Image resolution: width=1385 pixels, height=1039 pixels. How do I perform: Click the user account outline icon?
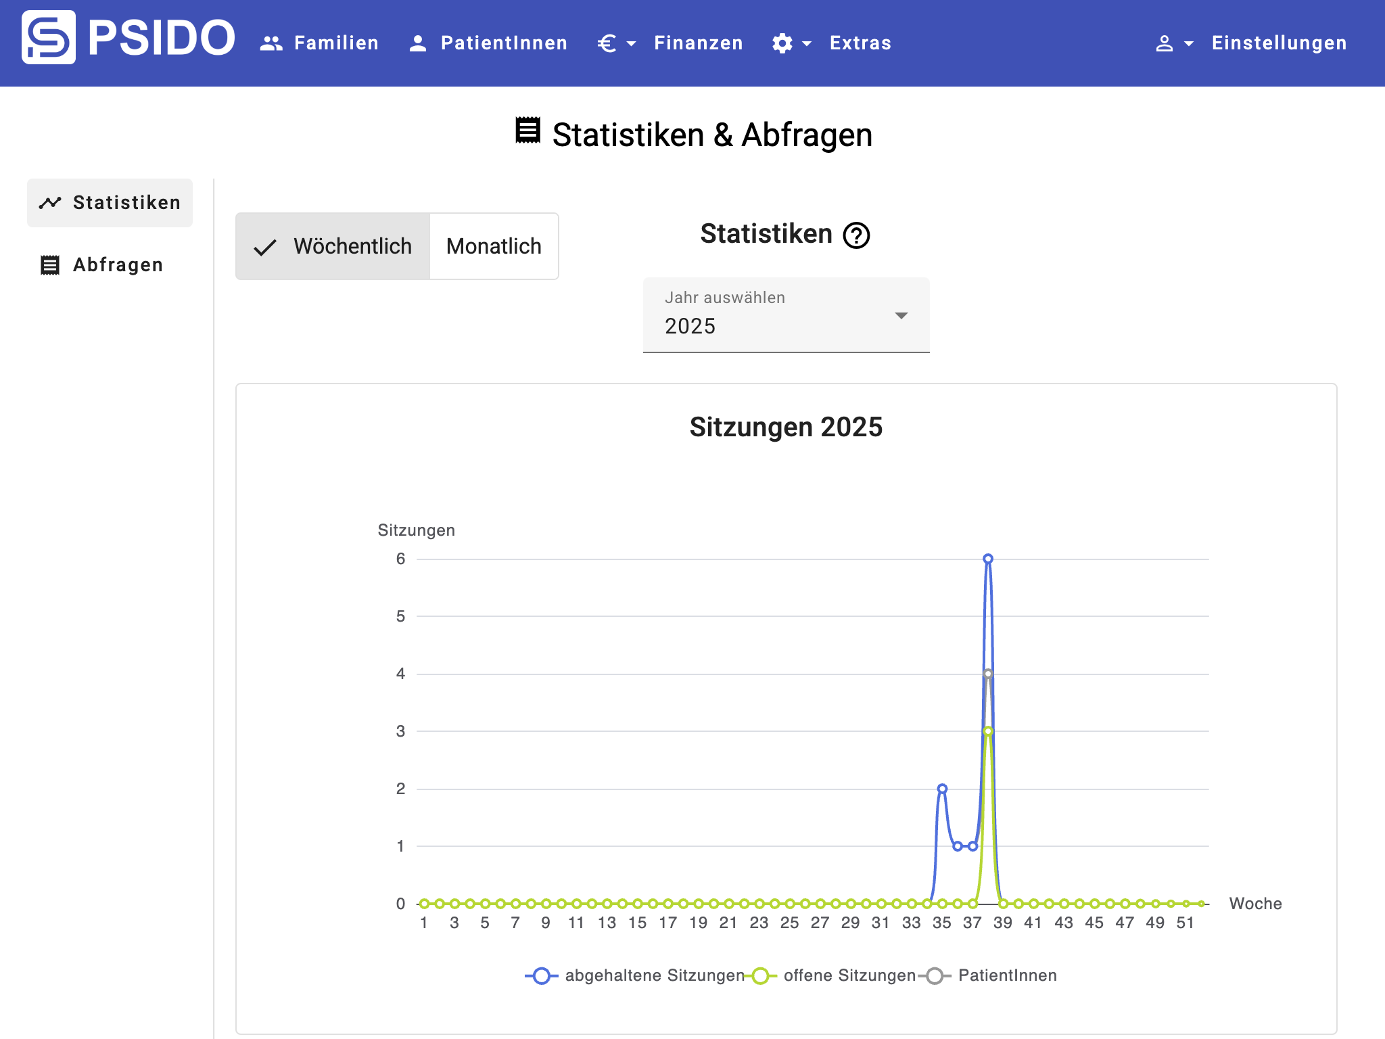(x=1164, y=43)
